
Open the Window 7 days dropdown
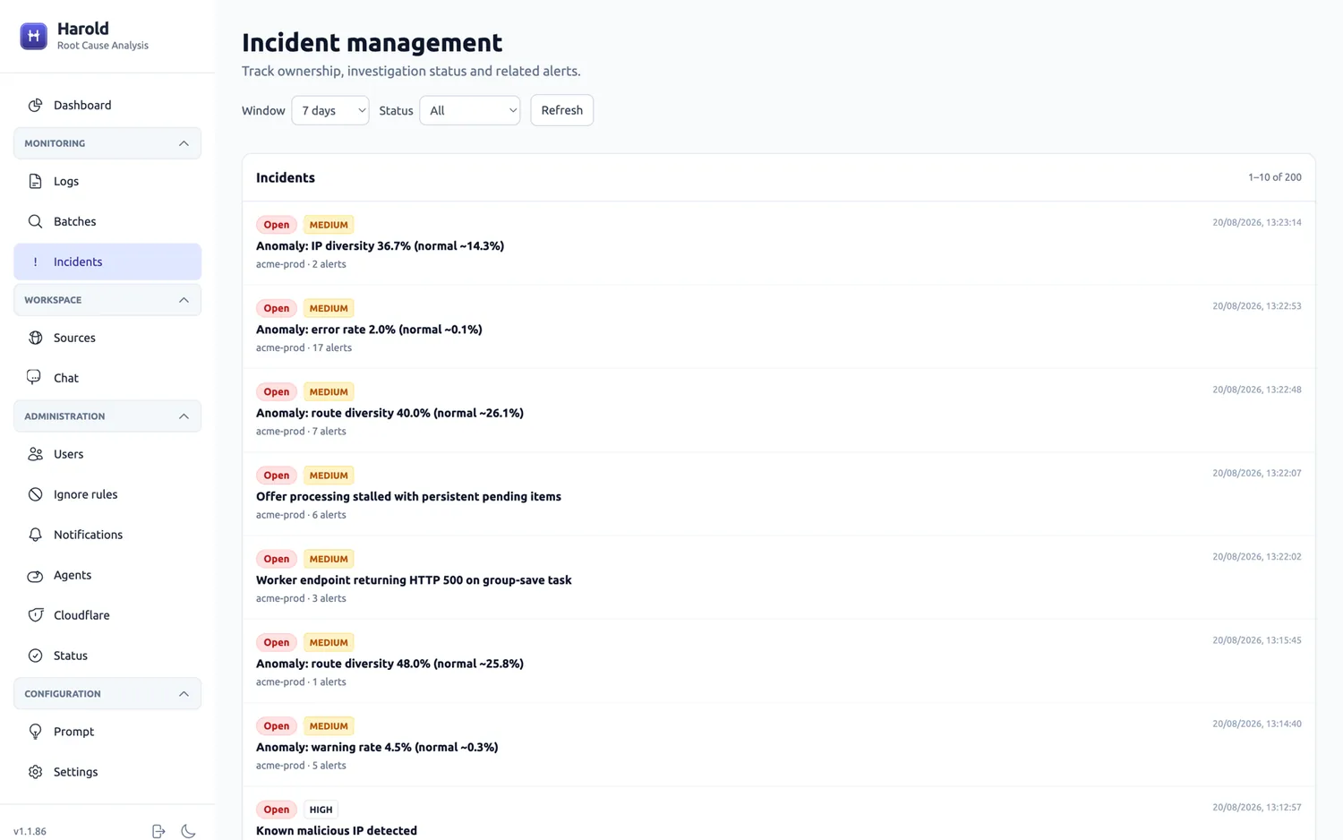coord(330,110)
